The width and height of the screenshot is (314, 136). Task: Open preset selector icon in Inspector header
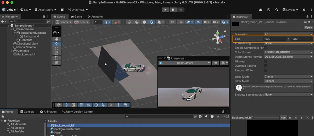[309, 22]
